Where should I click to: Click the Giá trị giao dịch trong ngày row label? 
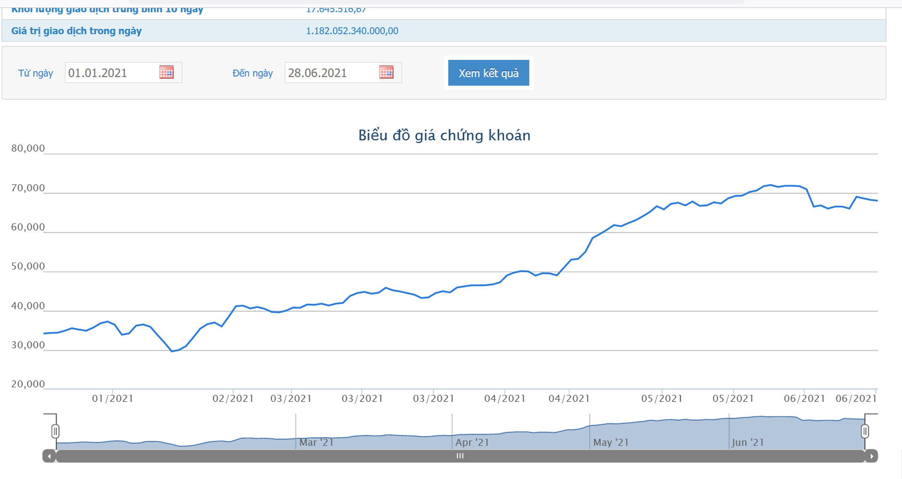pos(77,31)
